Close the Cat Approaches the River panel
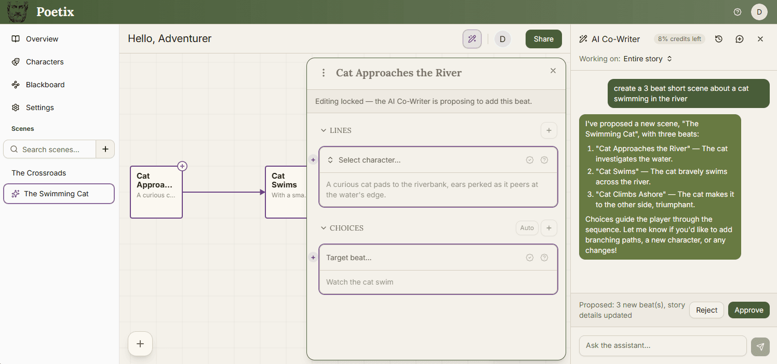This screenshot has height=364, width=777. pyautogui.click(x=553, y=71)
